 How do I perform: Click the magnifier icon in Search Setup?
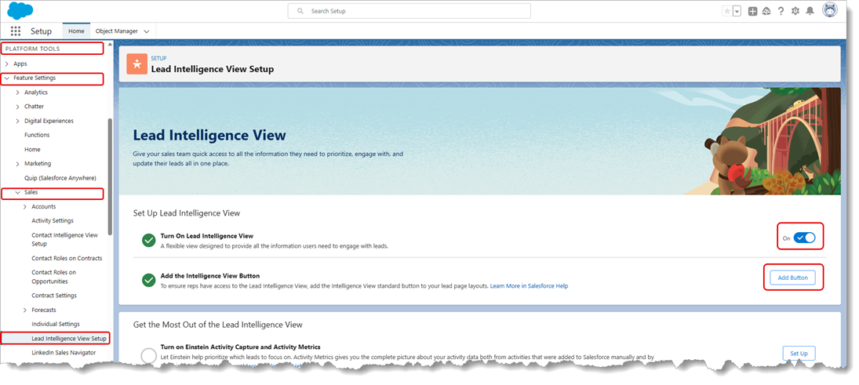tap(300, 11)
